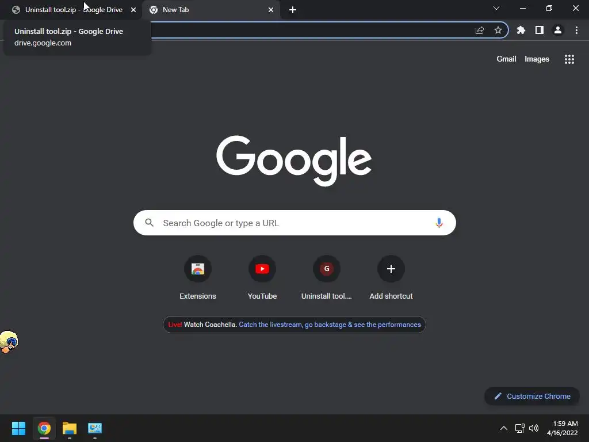Open the tab search chevron
The image size is (589, 442).
tap(496, 8)
